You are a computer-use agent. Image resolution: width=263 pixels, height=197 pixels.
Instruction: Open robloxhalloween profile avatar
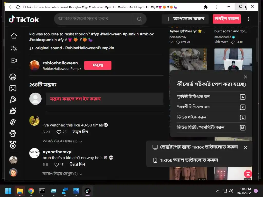pyautogui.click(x=34, y=65)
